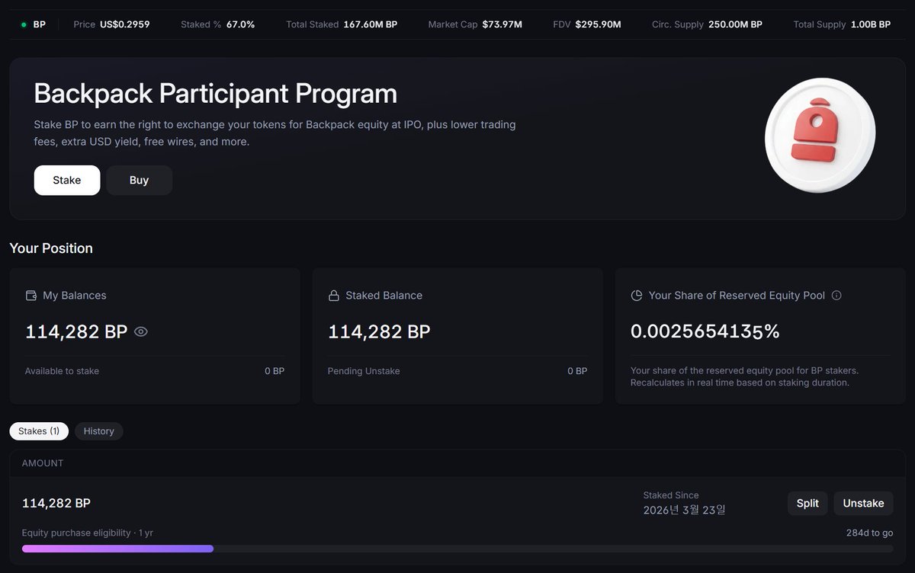Screen dimensions: 915x573
Task: Click the white Stake button
Action: click(x=67, y=181)
